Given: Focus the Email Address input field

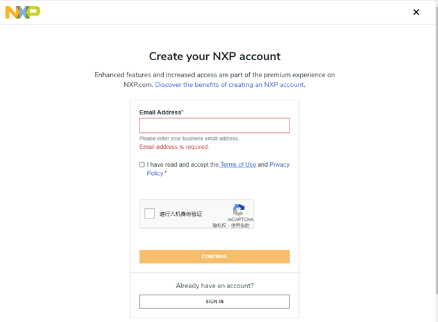Looking at the screenshot, I should 215,125.
